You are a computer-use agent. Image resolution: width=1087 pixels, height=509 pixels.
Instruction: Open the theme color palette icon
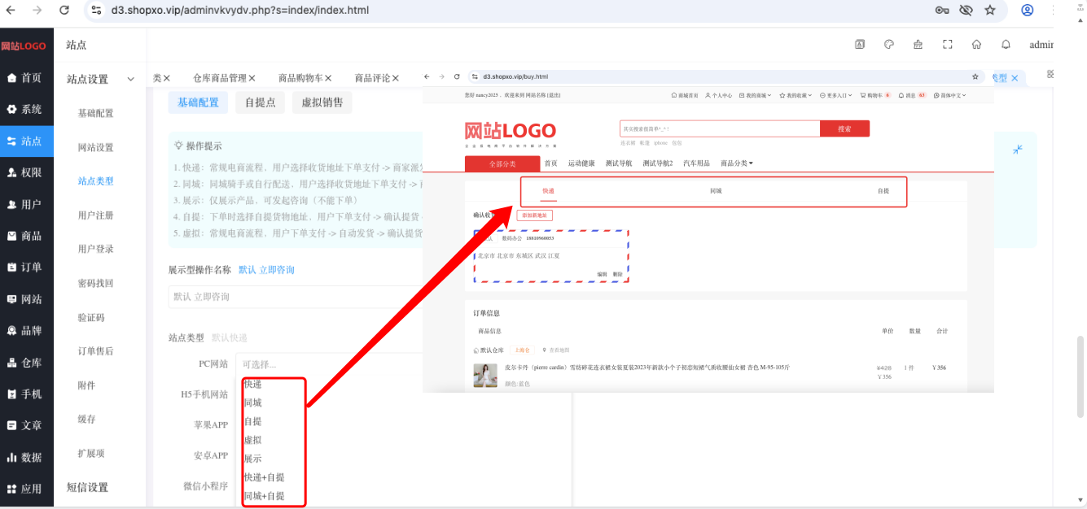(x=889, y=45)
